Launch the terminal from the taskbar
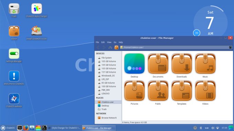The height and width of the screenshot is (131, 234). click(44, 128)
